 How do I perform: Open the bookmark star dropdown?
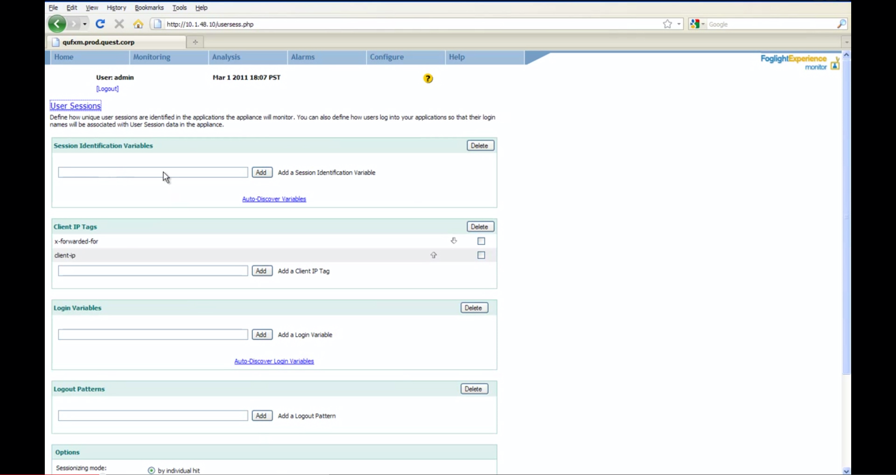click(678, 24)
